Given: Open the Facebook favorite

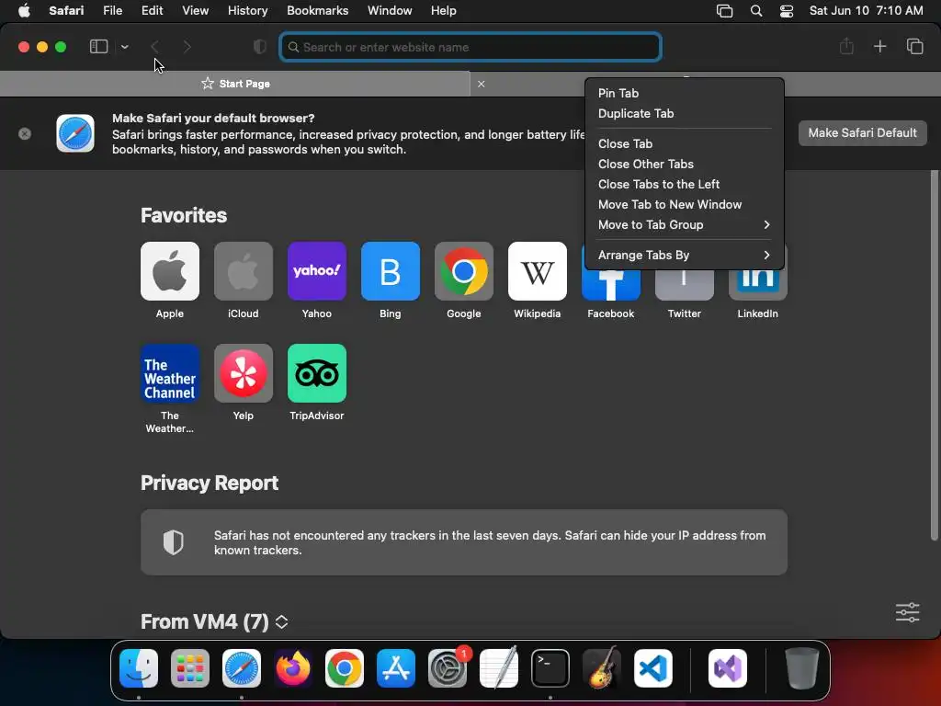Looking at the screenshot, I should pyautogui.click(x=611, y=285).
